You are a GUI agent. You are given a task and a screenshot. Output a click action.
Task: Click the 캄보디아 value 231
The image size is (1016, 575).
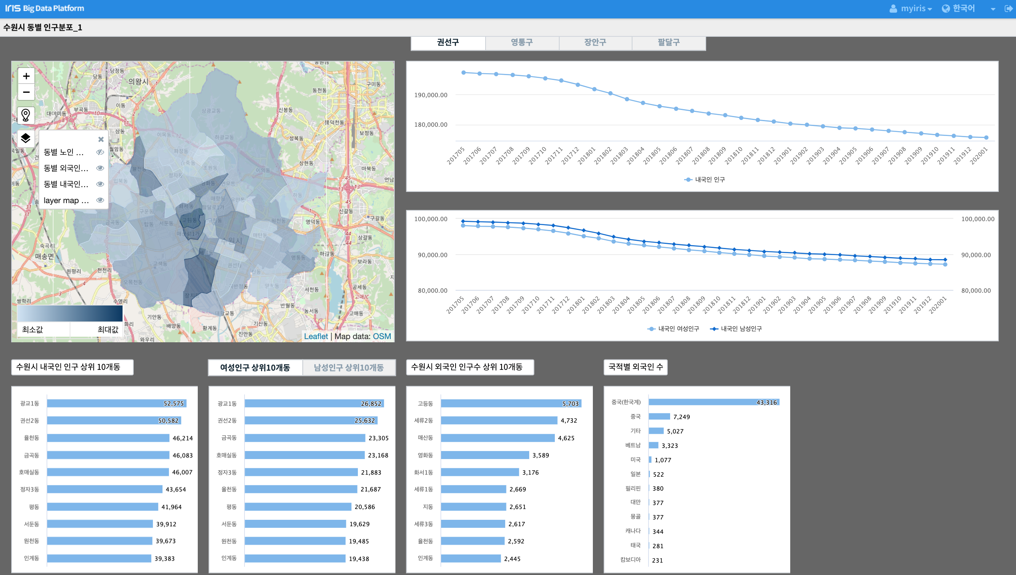[x=657, y=560]
